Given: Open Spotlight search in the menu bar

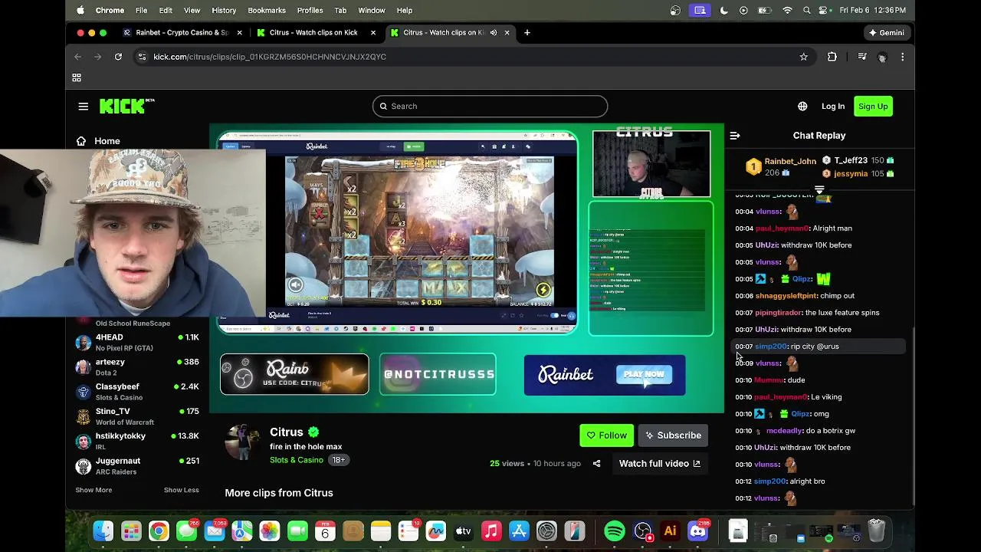Looking at the screenshot, I should tap(806, 10).
